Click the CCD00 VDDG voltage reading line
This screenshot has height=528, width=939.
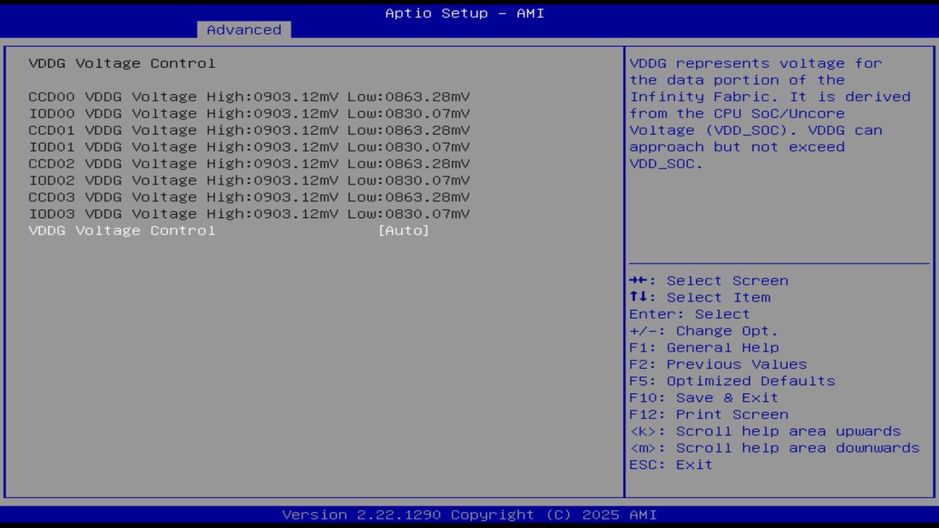point(249,96)
